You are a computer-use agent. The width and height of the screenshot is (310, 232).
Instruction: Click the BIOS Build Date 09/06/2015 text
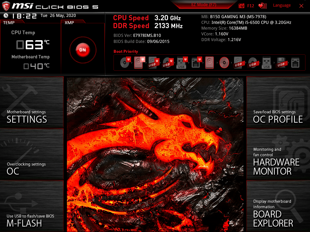point(141,41)
